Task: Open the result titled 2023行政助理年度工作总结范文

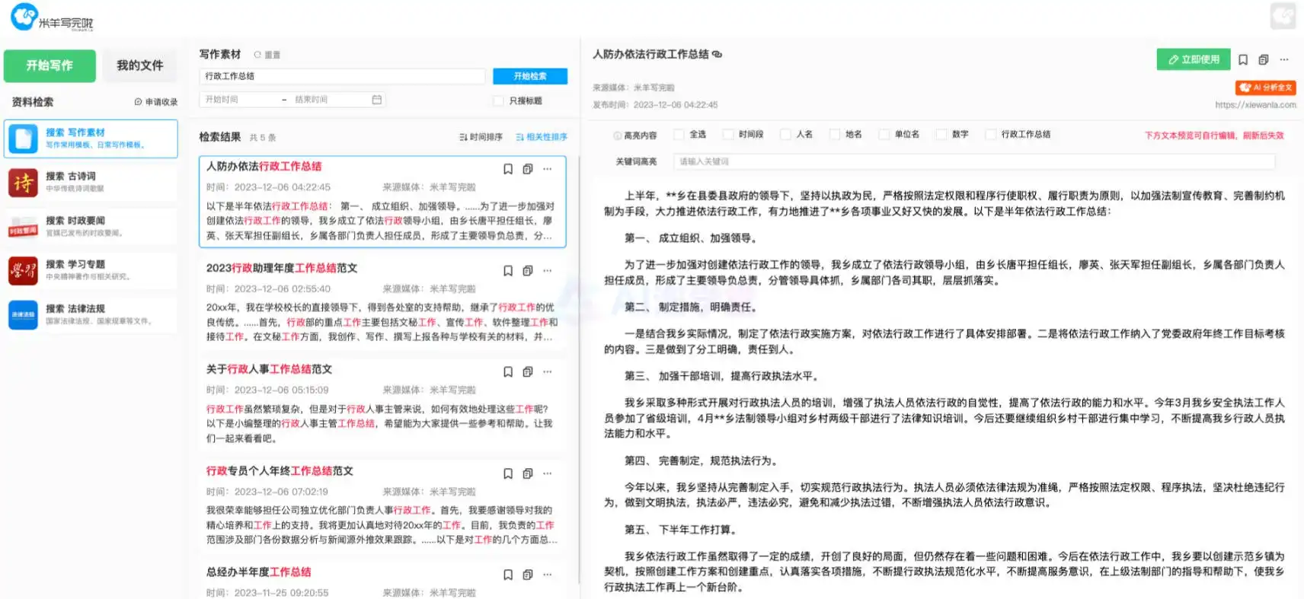Action: [282, 268]
